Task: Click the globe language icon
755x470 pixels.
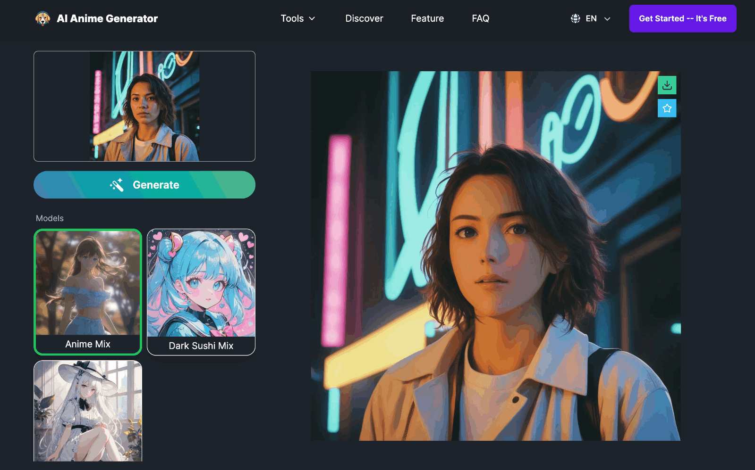Action: (575, 19)
